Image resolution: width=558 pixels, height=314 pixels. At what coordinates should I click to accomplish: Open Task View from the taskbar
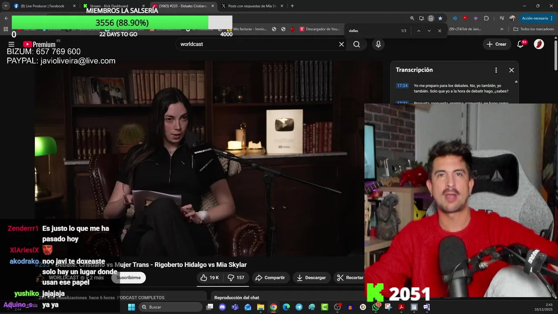tap(210, 307)
